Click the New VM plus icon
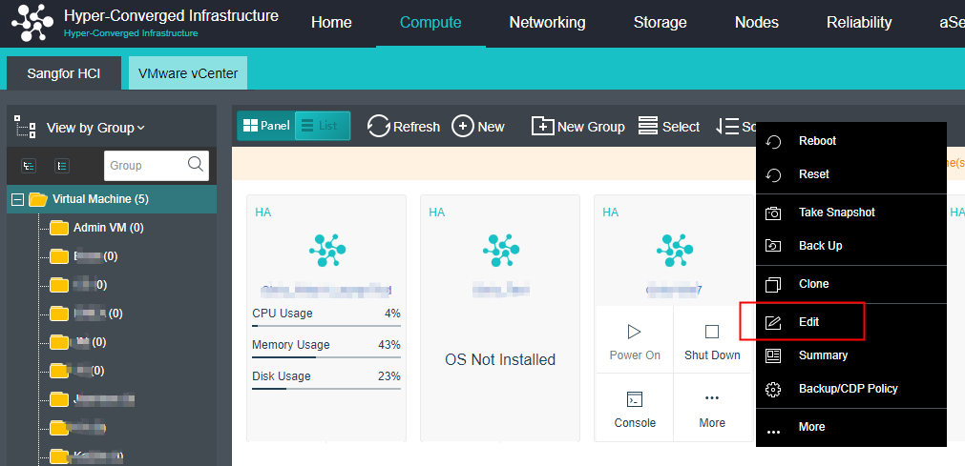965x466 pixels. click(x=463, y=127)
